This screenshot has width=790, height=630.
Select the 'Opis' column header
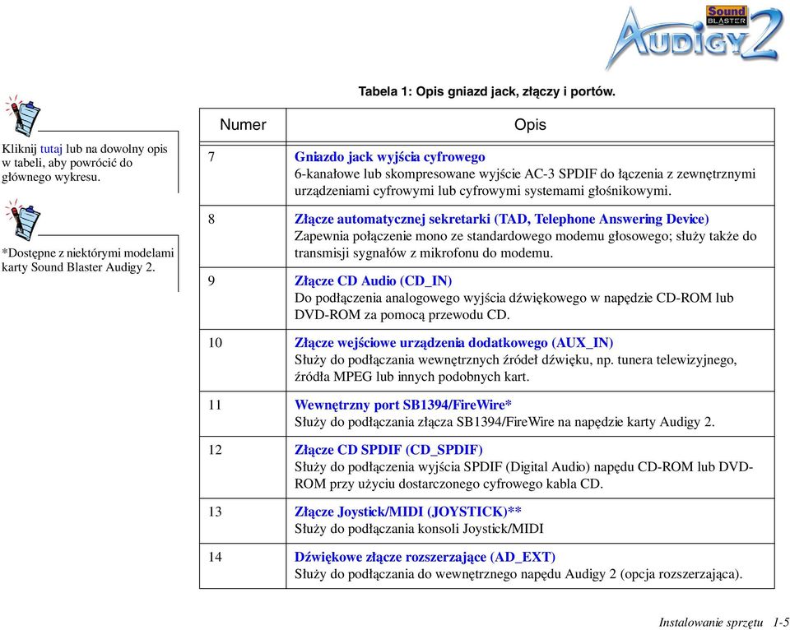(x=530, y=124)
